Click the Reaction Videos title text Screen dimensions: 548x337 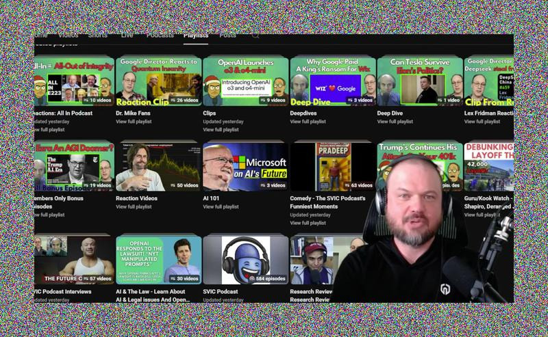click(x=136, y=198)
